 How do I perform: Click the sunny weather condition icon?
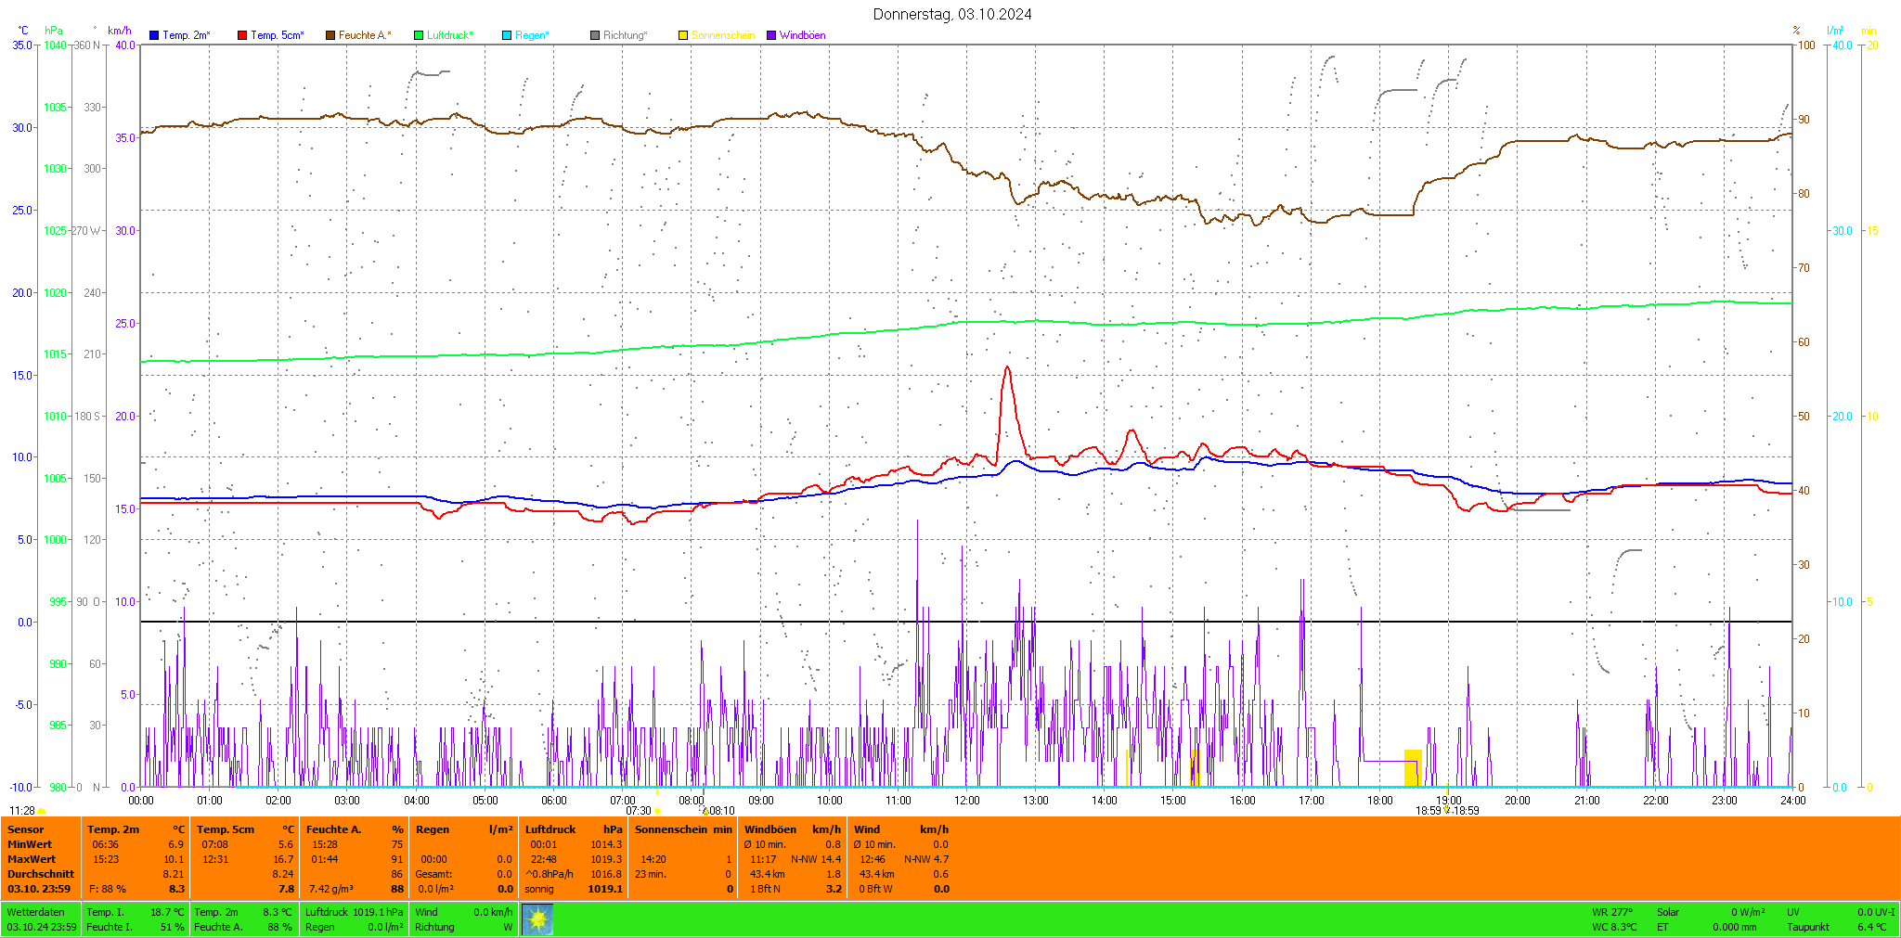pos(537,919)
